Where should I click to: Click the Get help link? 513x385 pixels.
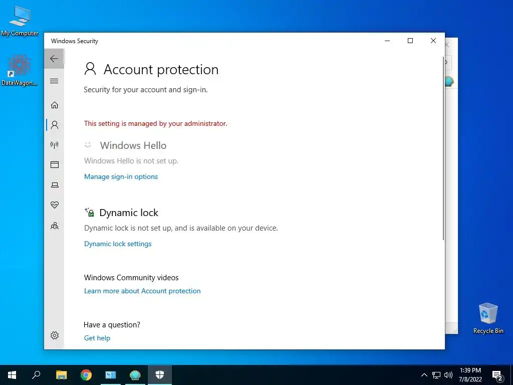pos(97,338)
